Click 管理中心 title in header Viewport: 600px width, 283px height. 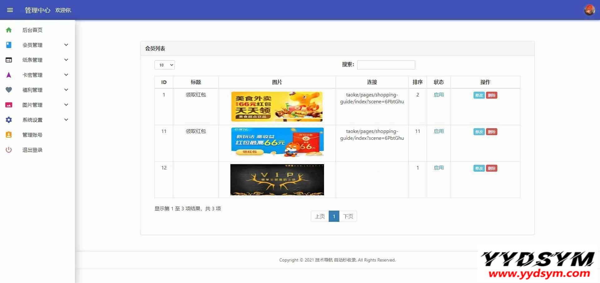[37, 10]
